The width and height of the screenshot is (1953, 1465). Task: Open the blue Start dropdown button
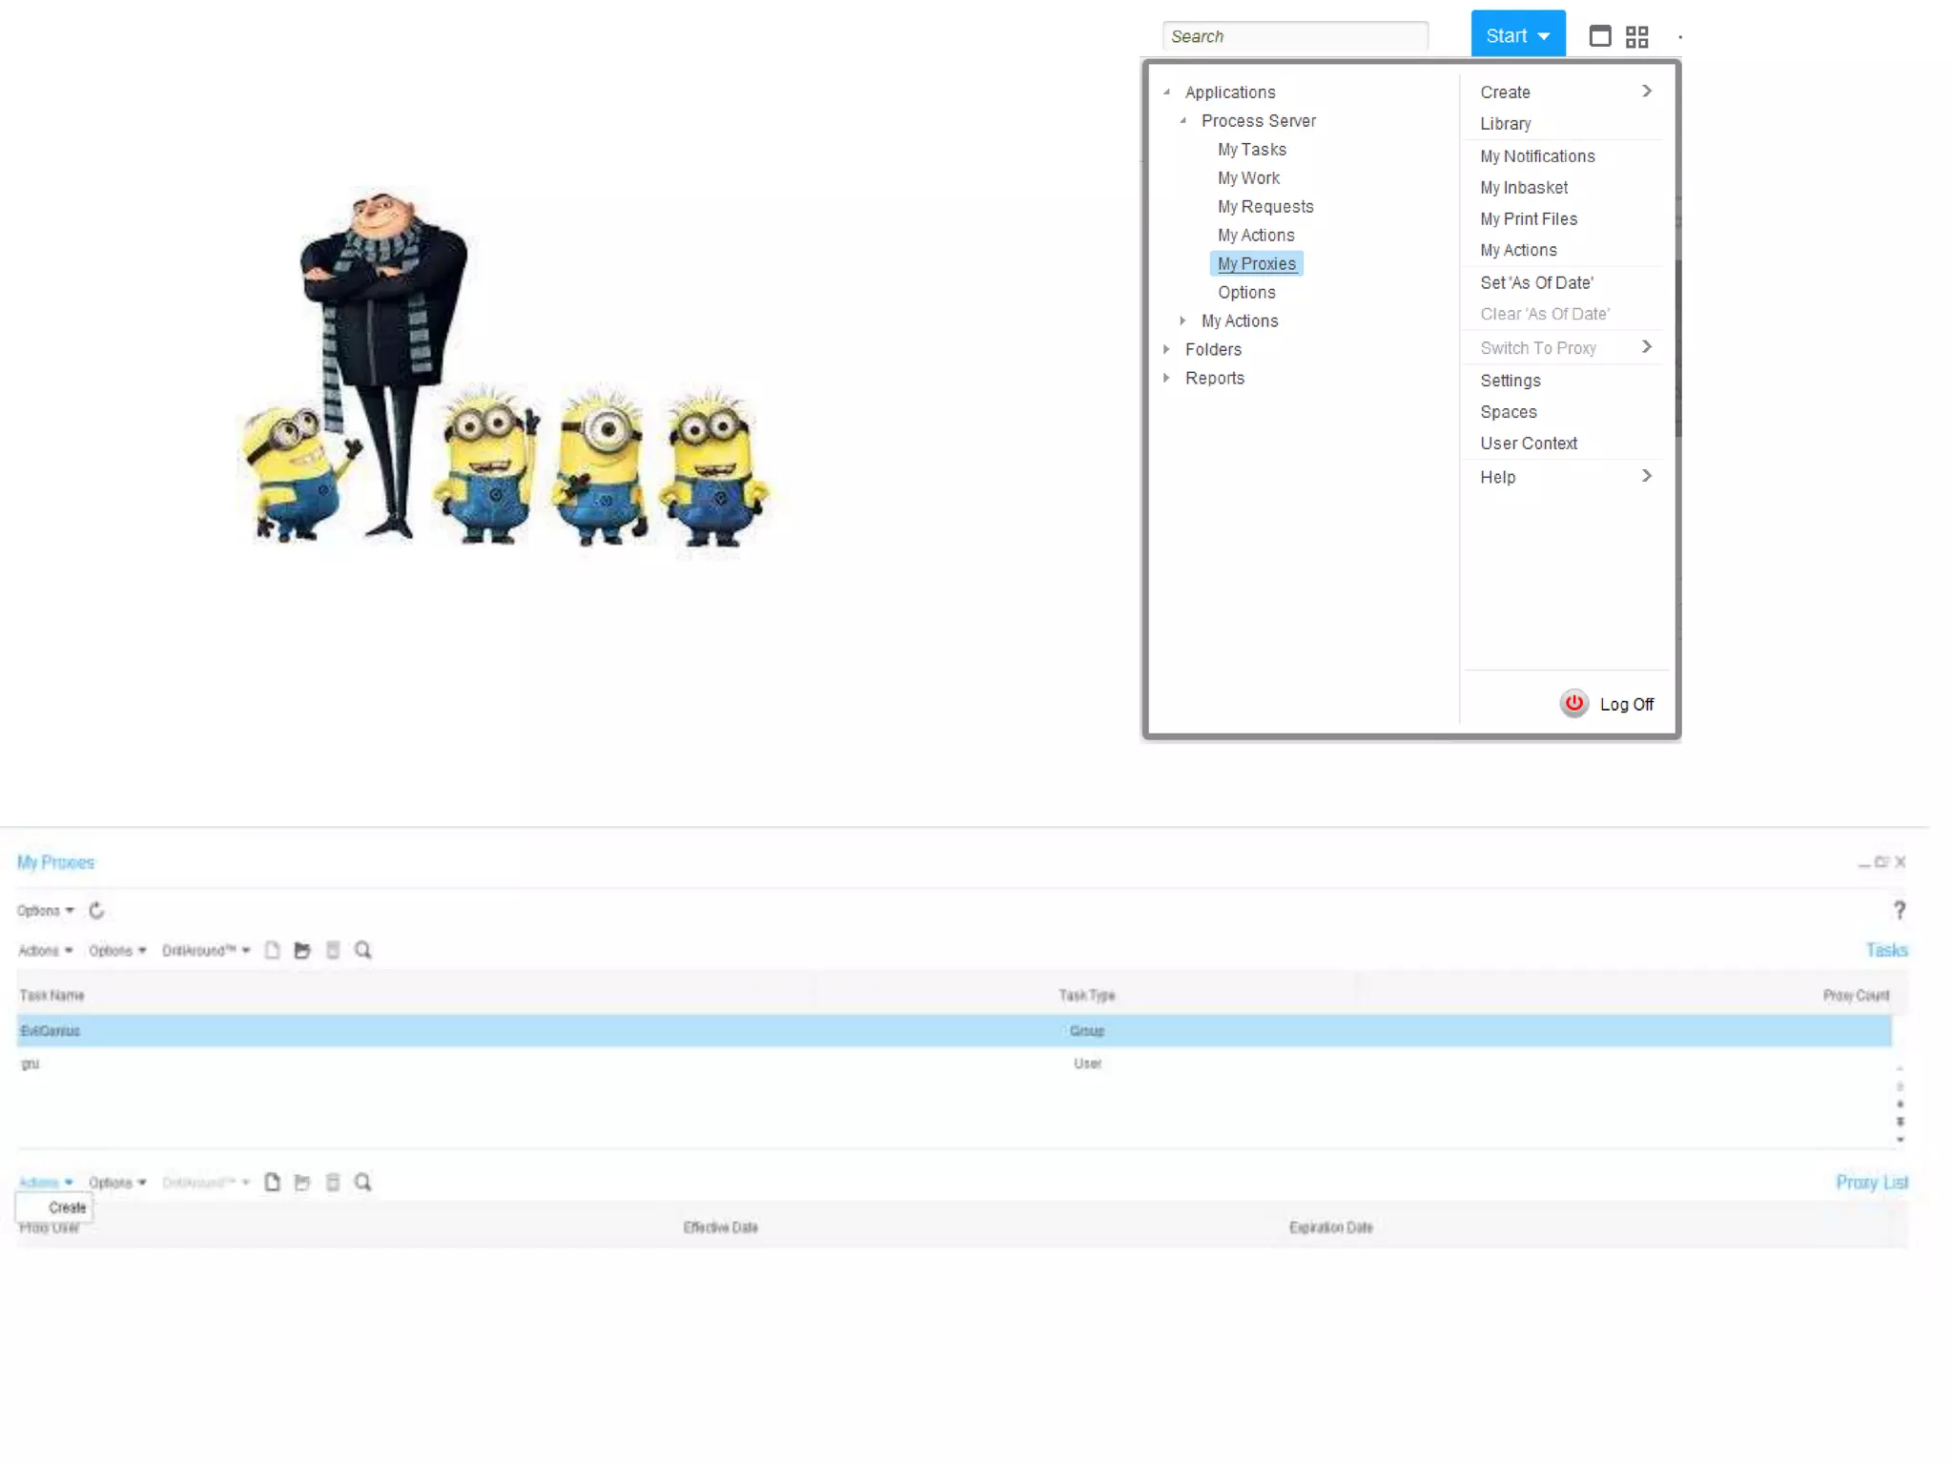pyautogui.click(x=1517, y=35)
